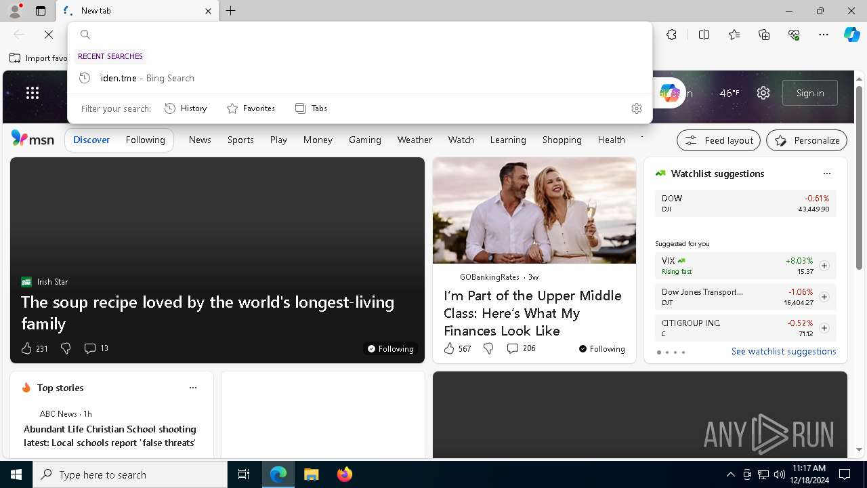Viewport: 867px width, 488px height.
Task: Click Import favorites bookmark bar item
Action: point(39,58)
